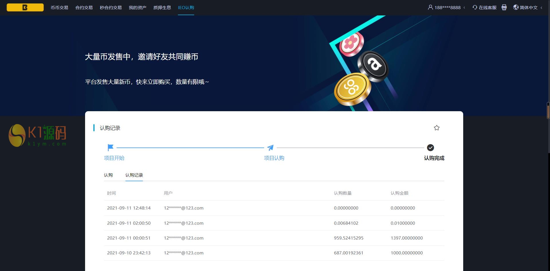The width and height of the screenshot is (550, 271).
Task: Open 币币交易 navigation menu
Action: coord(59,8)
